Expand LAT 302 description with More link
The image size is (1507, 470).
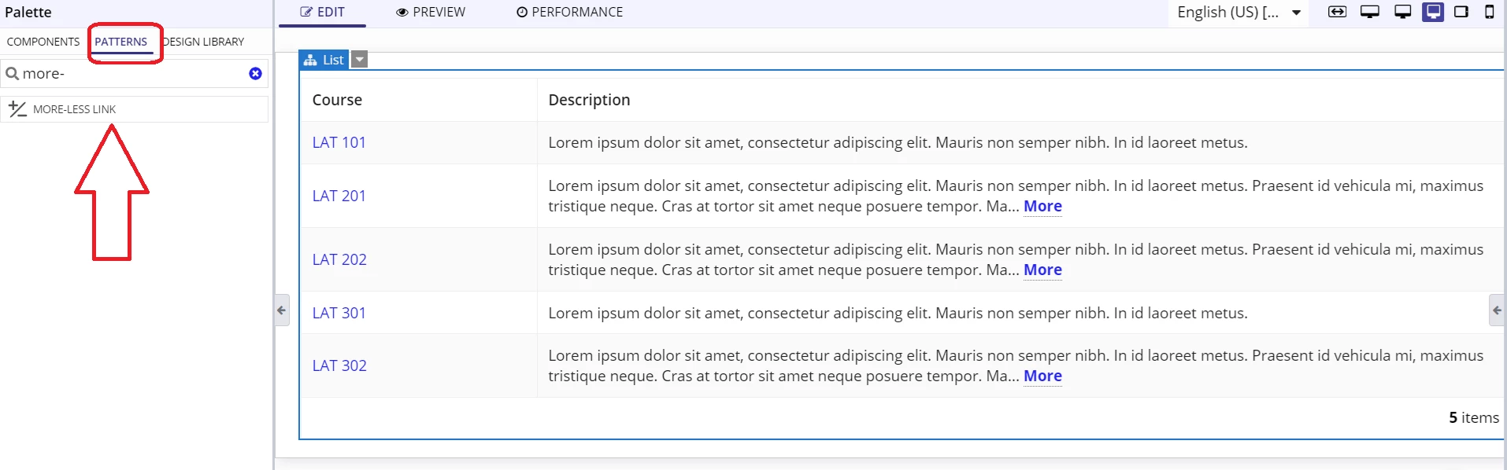pos(1042,376)
